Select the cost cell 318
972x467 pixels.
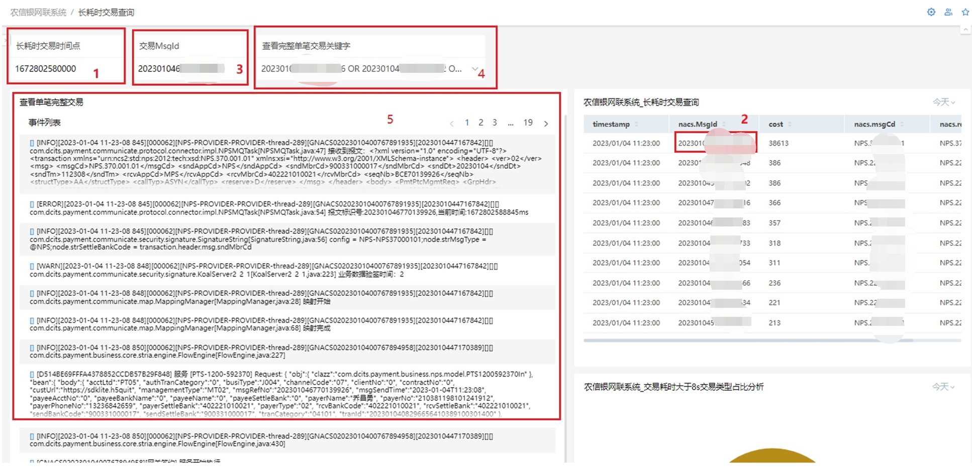[x=774, y=243]
